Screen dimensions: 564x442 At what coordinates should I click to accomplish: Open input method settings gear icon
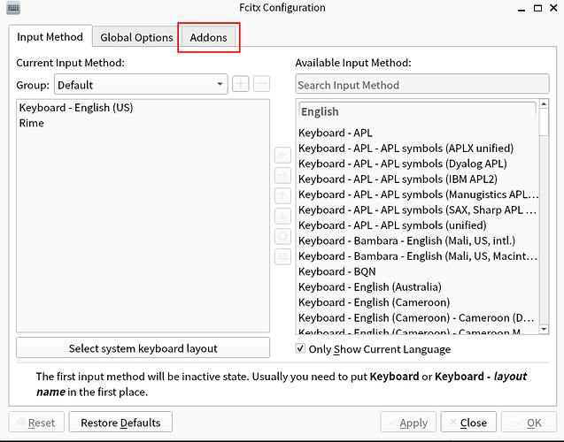[283, 237]
